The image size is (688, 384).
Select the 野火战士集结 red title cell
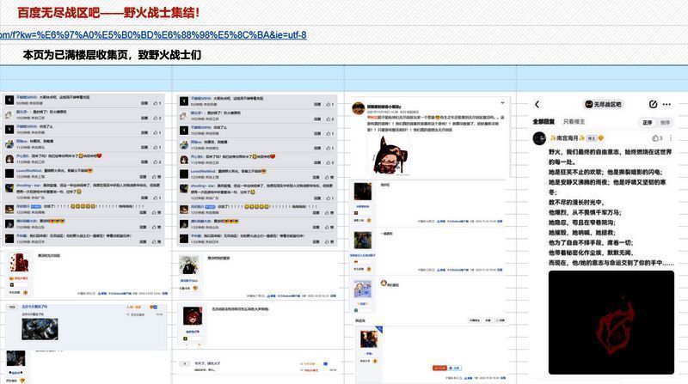click(109, 13)
